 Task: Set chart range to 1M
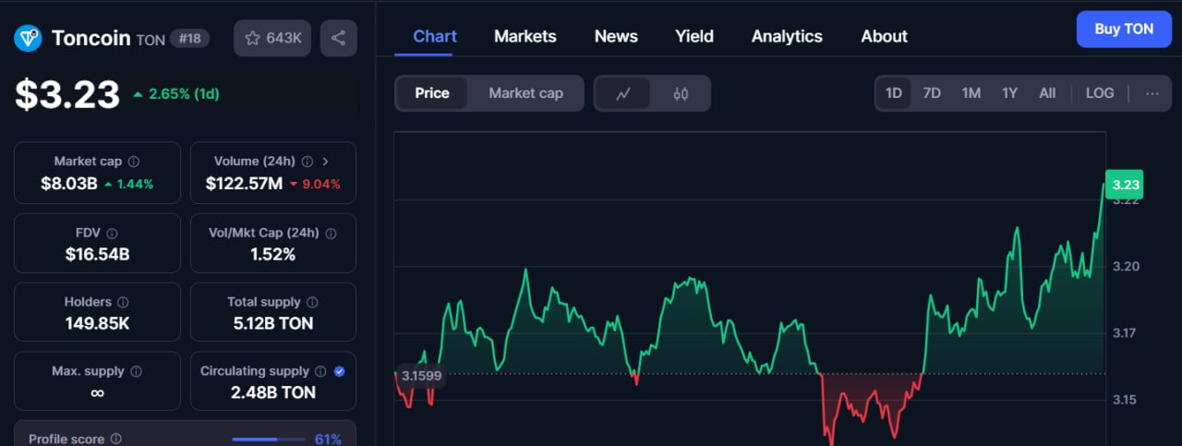click(971, 93)
